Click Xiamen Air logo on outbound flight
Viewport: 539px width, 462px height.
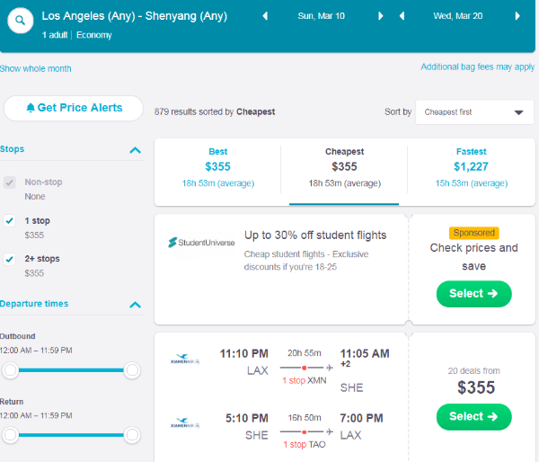[185, 359]
